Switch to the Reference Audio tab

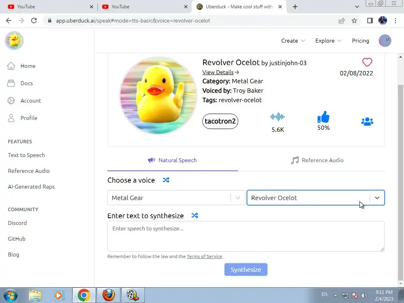coord(317,160)
